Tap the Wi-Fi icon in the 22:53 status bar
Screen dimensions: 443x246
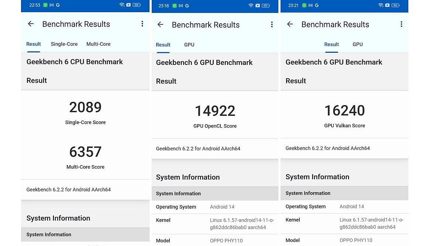pos(122,5)
